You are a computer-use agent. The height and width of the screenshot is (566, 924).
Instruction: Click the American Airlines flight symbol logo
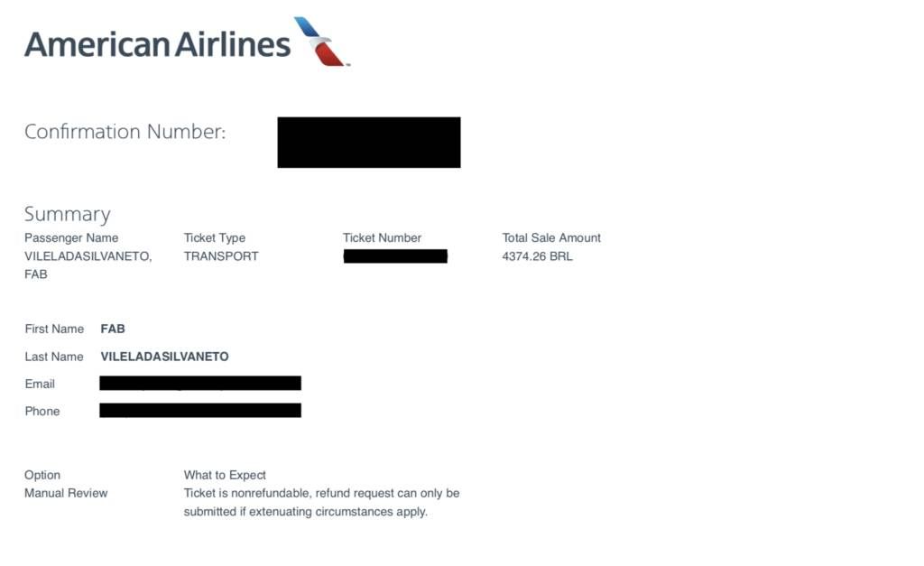322,42
